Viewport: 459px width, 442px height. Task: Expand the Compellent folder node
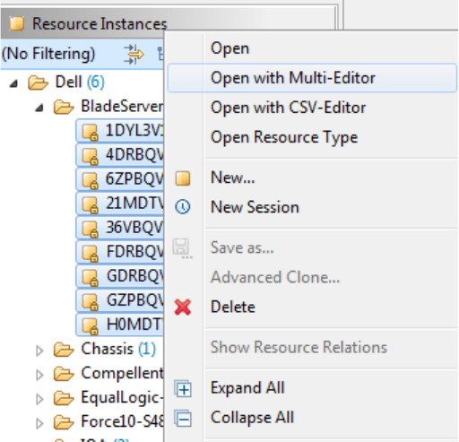coord(39,375)
